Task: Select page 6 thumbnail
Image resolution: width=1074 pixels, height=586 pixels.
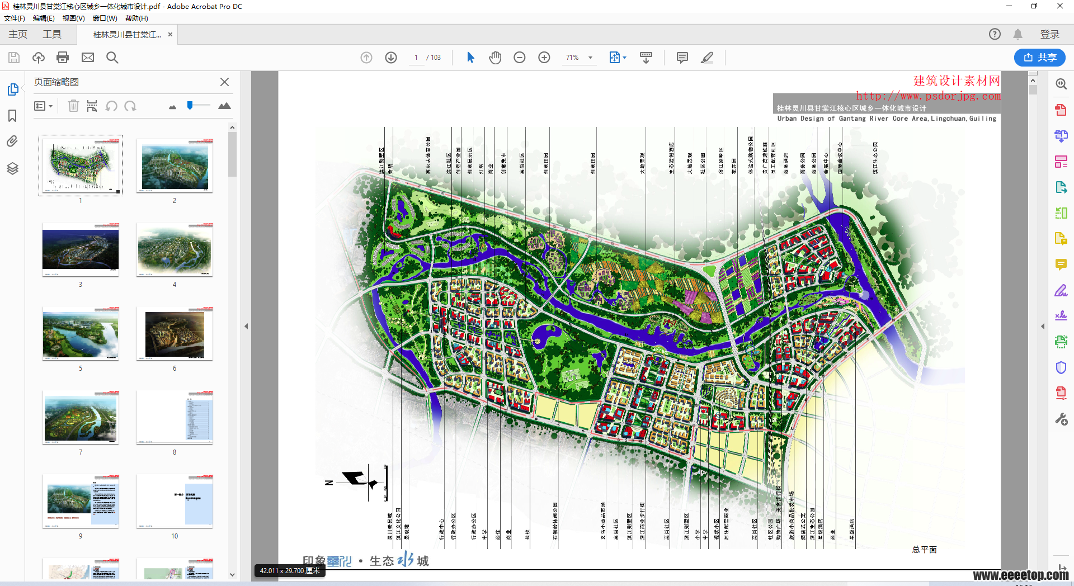Action: click(175, 333)
